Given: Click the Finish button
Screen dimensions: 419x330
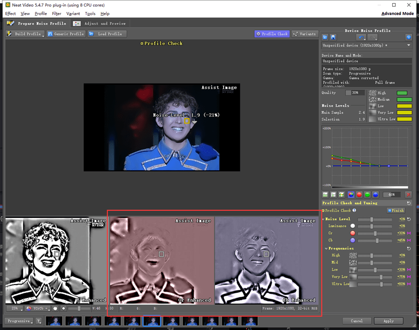Looking at the screenshot, I should pos(396,210).
